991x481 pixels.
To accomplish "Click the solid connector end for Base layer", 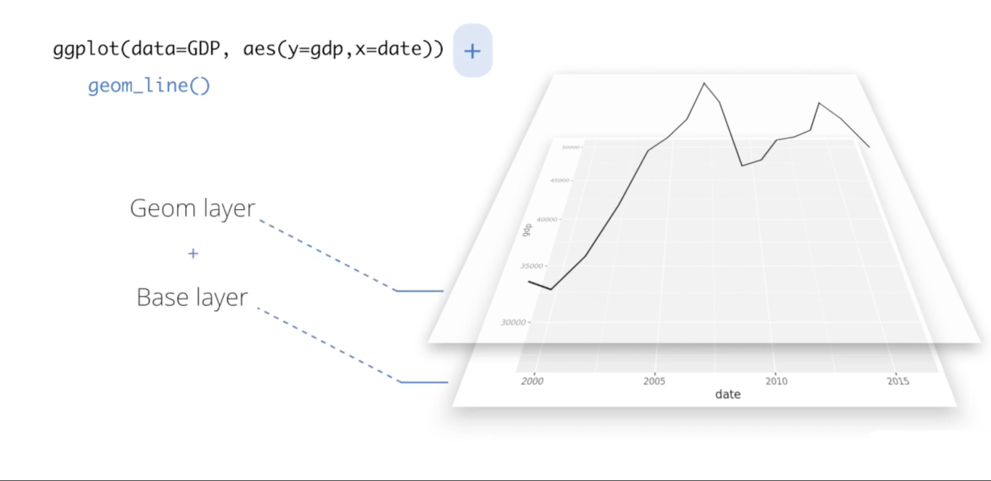I will [424, 382].
